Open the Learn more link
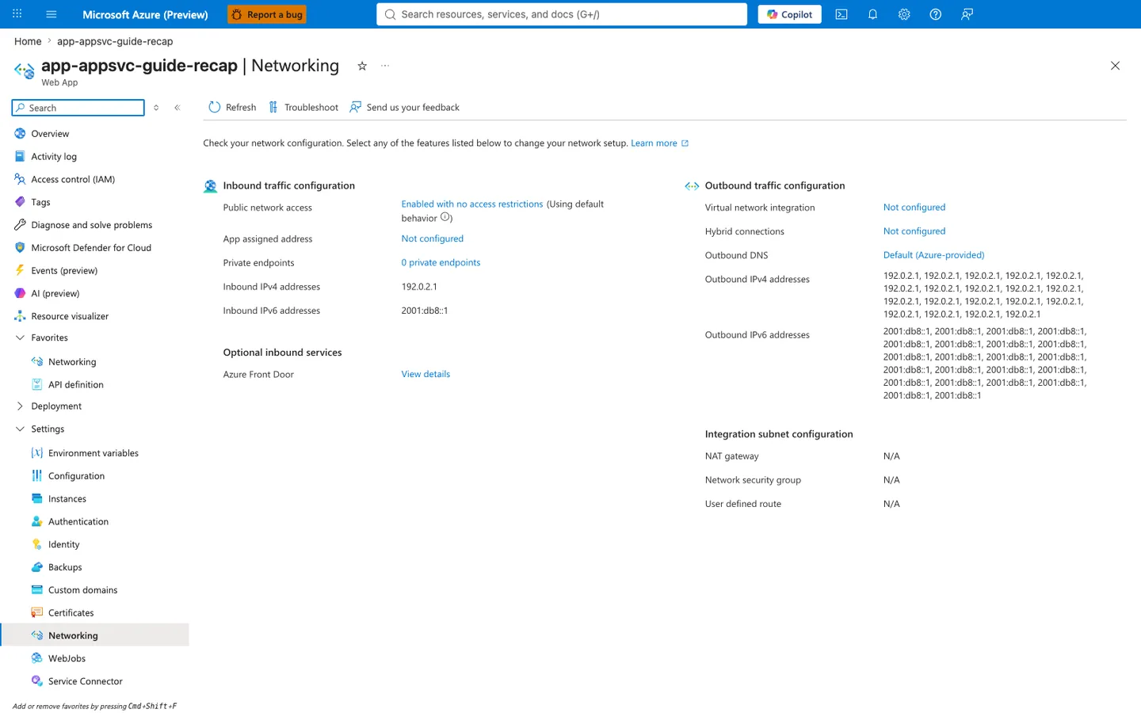1141x713 pixels. (659, 143)
